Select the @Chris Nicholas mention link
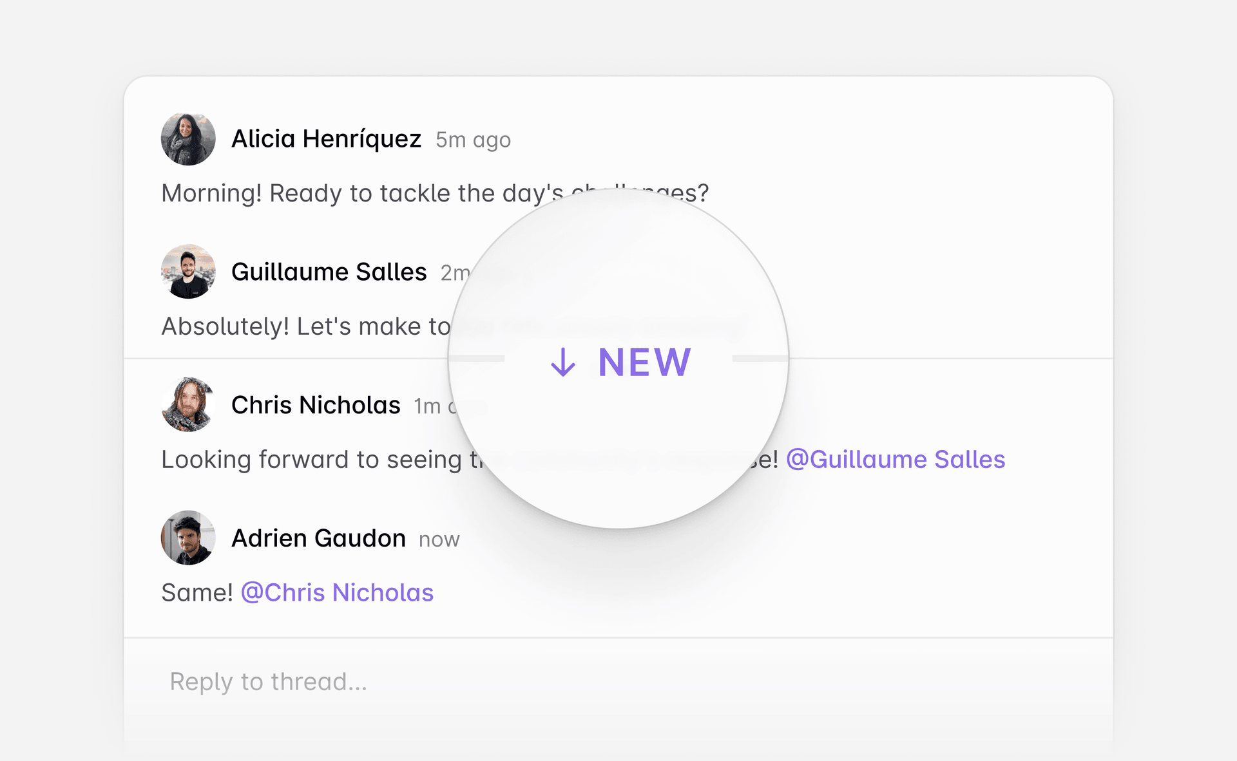This screenshot has height=761, width=1237. tap(336, 592)
